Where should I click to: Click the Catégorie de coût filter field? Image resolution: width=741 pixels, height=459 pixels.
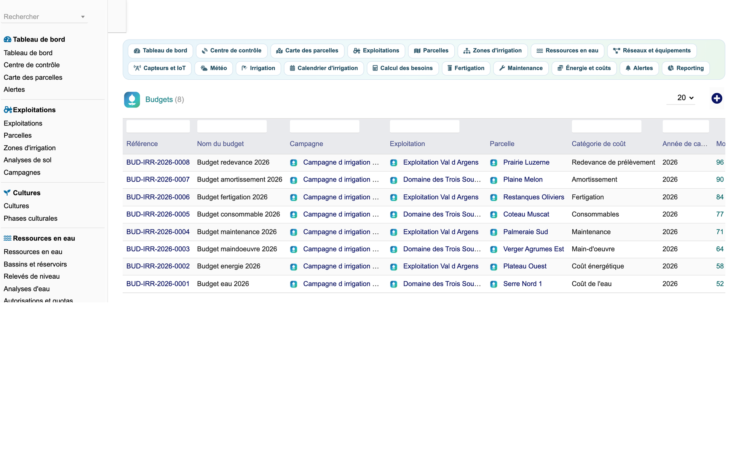coord(607,126)
